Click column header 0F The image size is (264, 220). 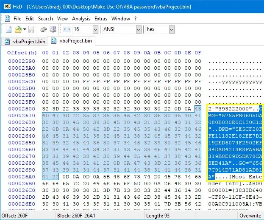coord(198,53)
